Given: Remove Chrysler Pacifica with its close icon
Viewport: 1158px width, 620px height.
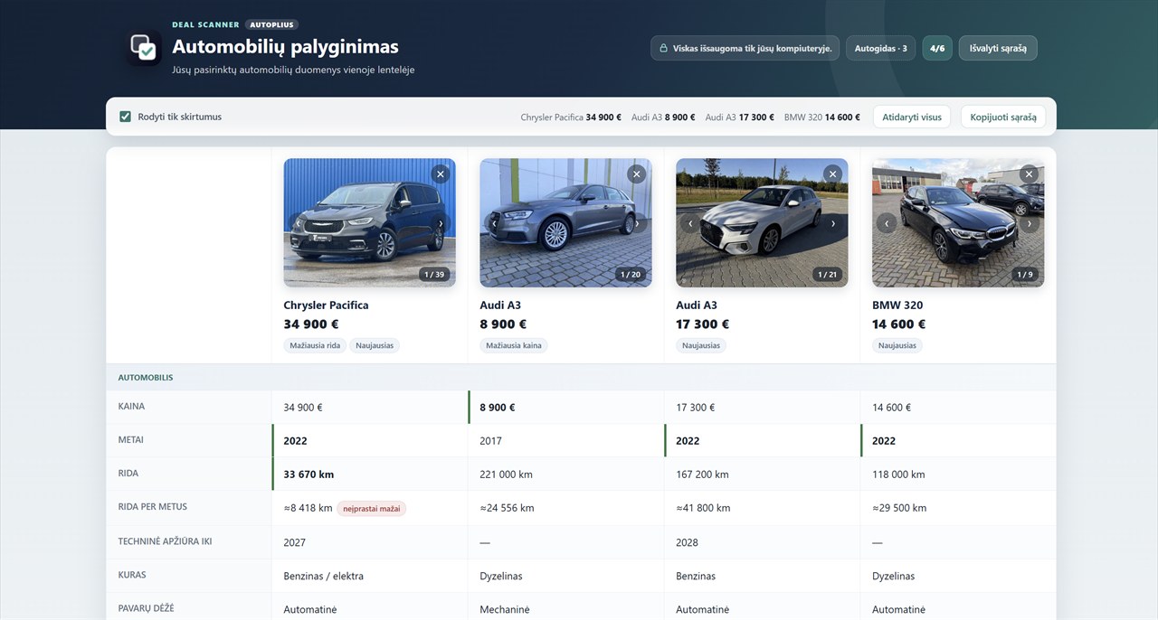Looking at the screenshot, I should 441,174.
